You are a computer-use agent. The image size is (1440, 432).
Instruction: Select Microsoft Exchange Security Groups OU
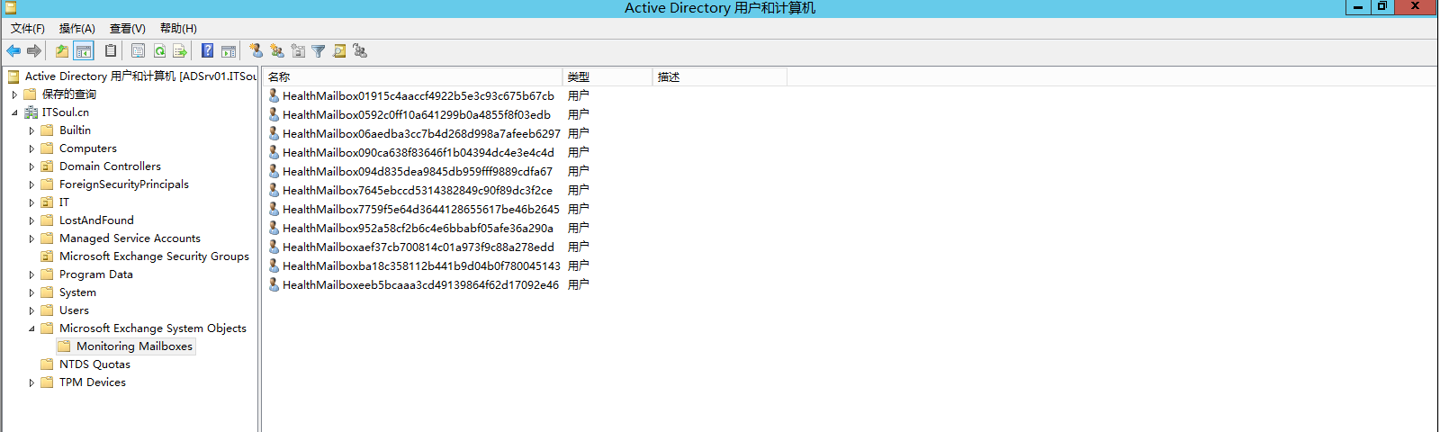point(154,256)
